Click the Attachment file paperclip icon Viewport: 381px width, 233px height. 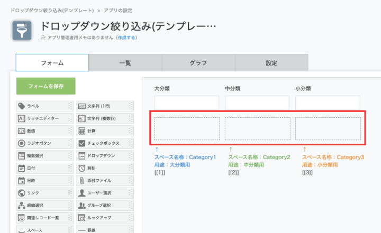pyautogui.click(x=82, y=181)
